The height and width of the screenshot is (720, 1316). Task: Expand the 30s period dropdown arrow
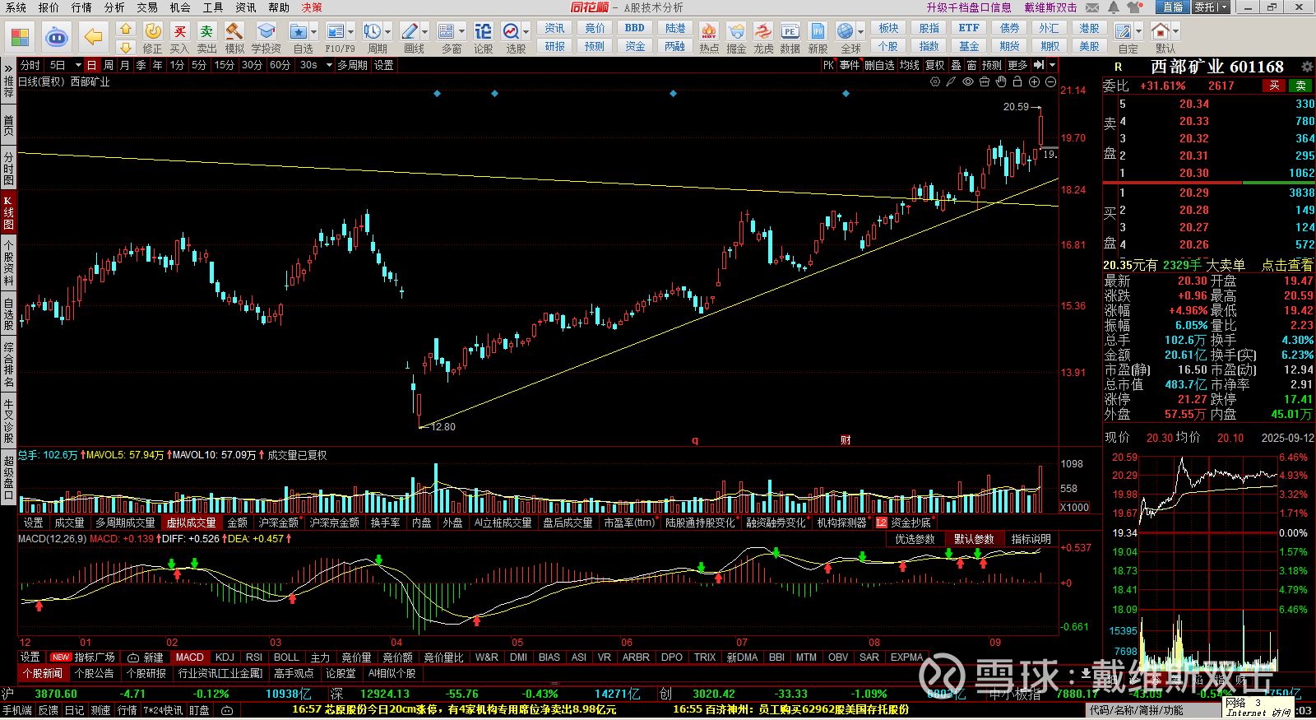tap(328, 65)
